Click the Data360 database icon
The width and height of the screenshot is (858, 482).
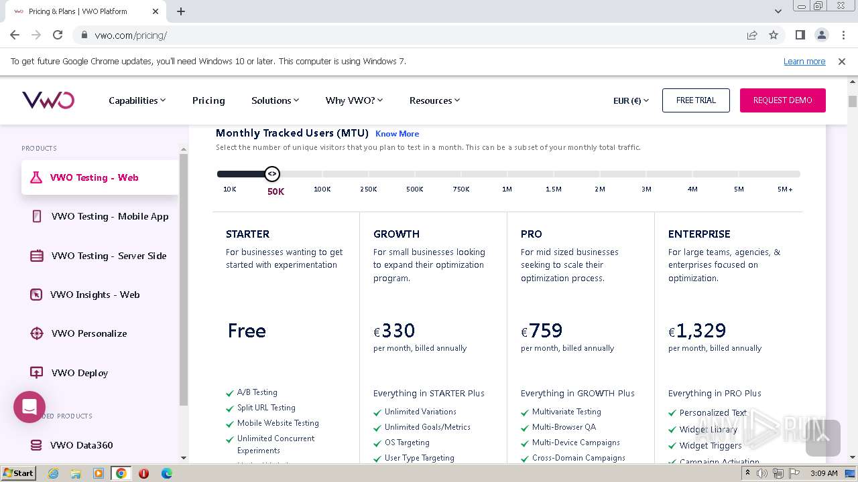(37, 445)
